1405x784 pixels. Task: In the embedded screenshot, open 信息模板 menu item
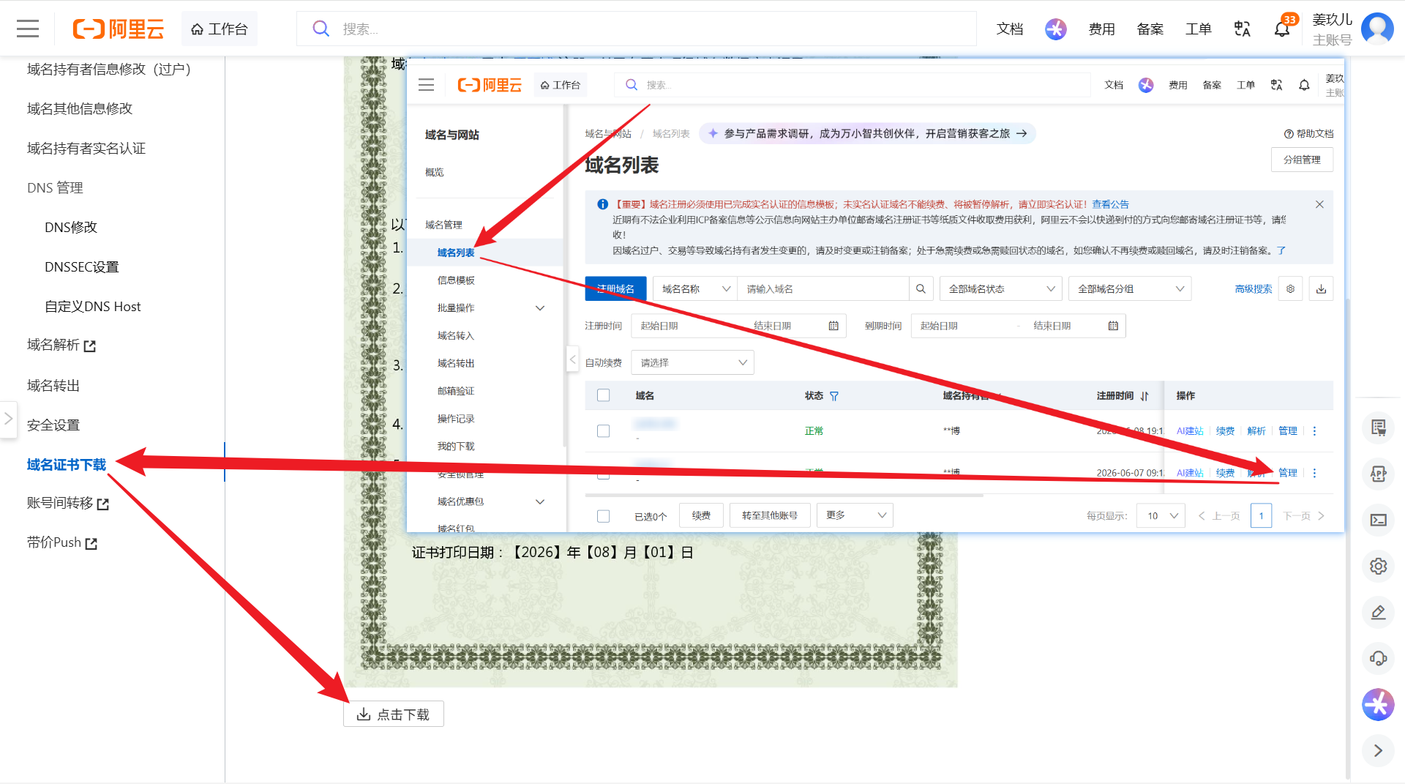[456, 280]
